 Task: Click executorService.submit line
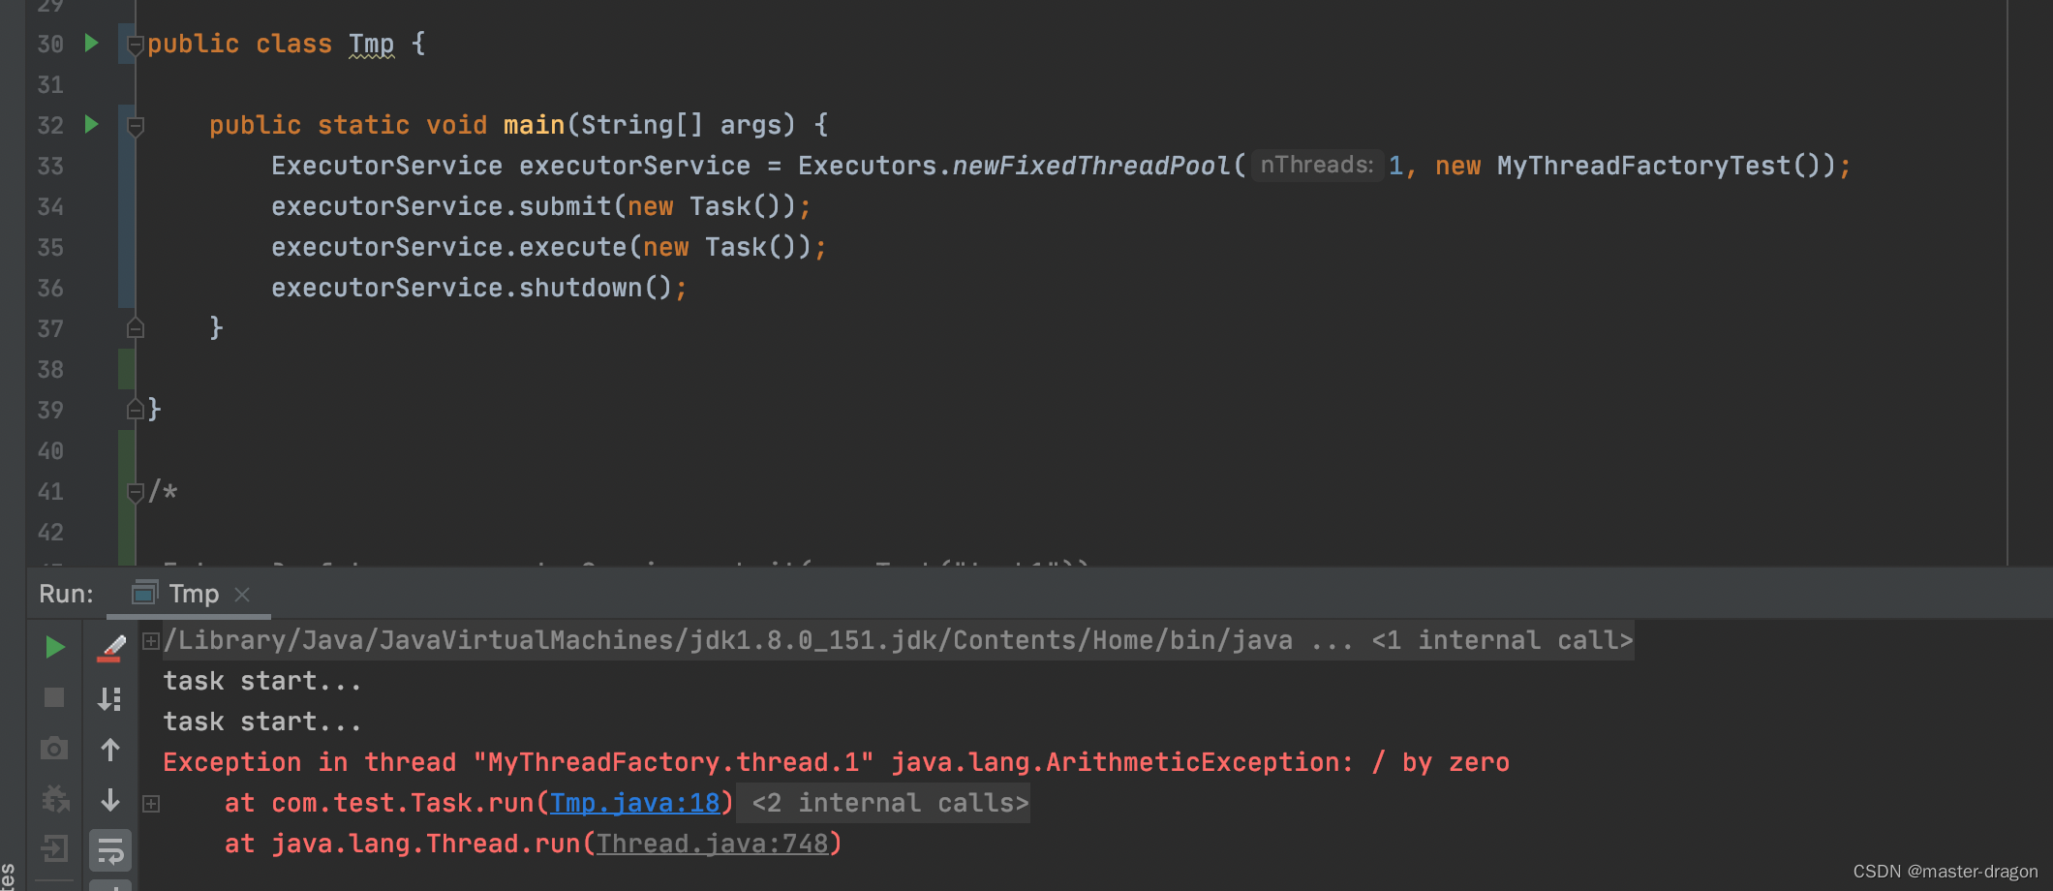(540, 206)
